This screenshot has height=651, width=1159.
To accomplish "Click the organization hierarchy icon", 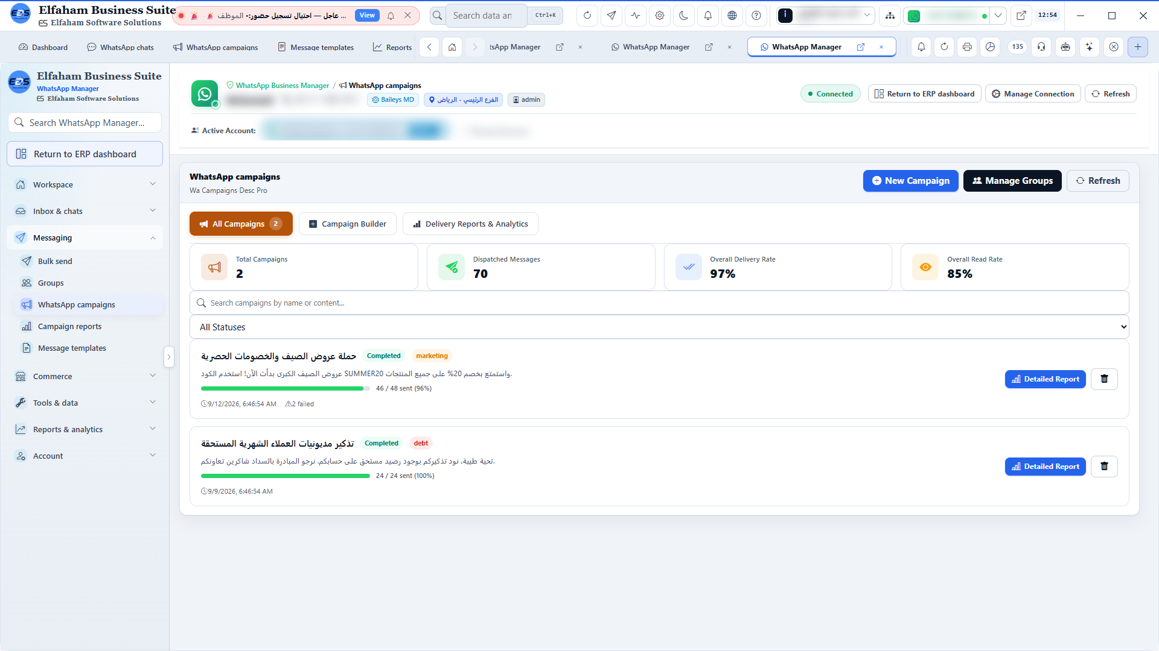I will pos(890,16).
